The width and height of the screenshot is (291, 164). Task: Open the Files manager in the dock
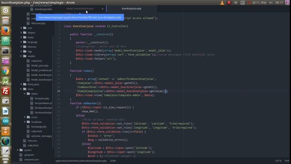pos(5,20)
